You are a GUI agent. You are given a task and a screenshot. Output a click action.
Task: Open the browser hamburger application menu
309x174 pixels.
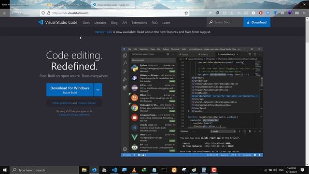[x=304, y=13]
